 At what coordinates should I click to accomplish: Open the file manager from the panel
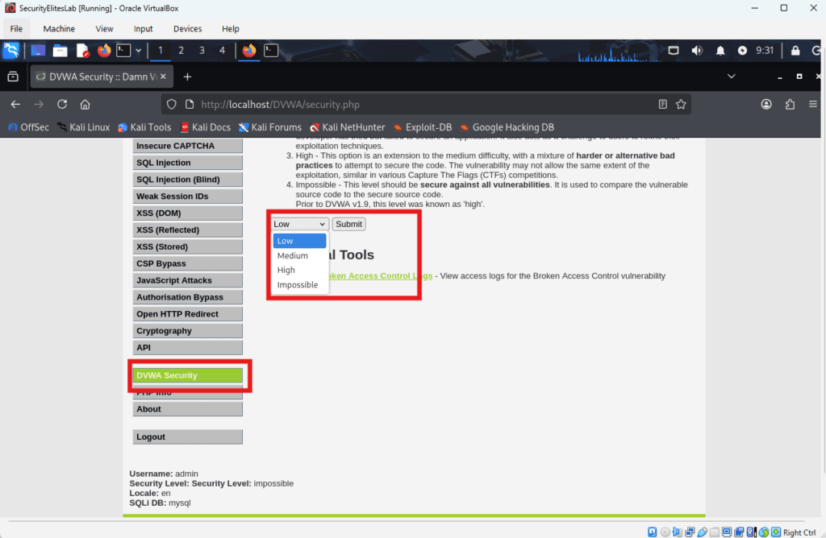(60, 50)
